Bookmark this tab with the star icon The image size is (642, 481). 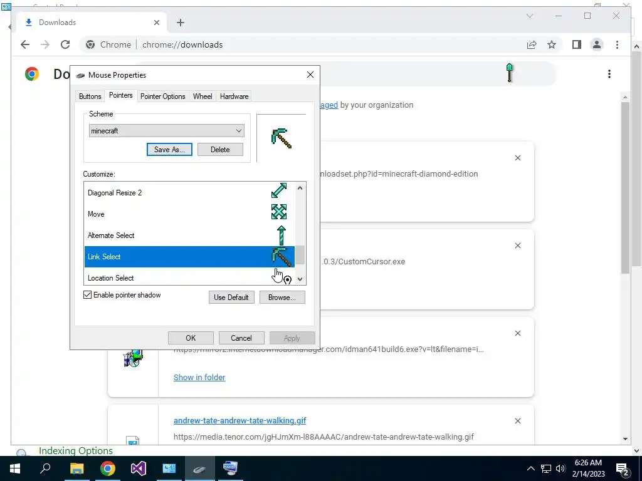(552, 44)
